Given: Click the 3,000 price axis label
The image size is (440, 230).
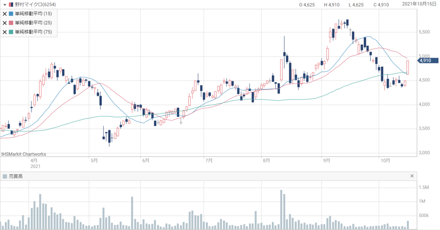Looking at the screenshot, I should 424,152.
